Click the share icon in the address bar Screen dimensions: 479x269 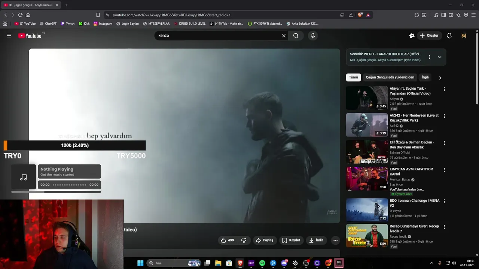[351, 15]
